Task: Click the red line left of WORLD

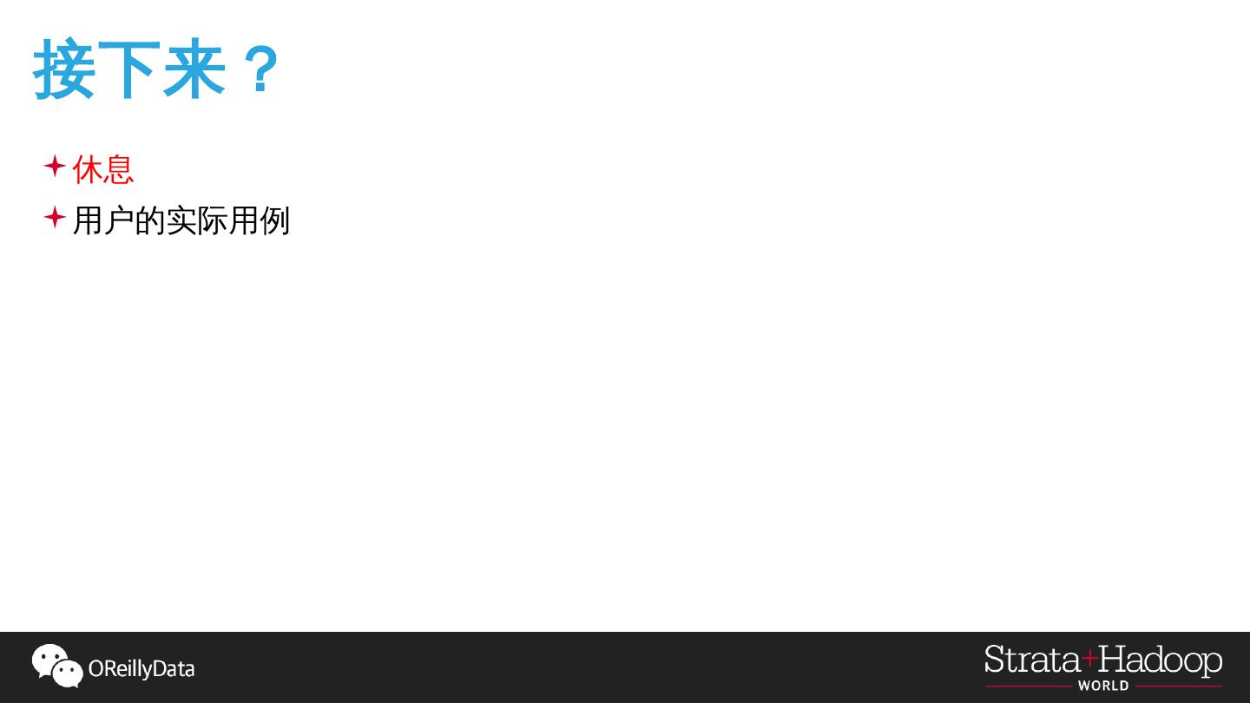Action: [x=1029, y=686]
